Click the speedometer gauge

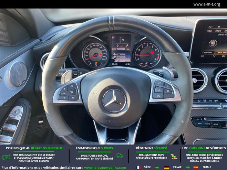[95, 55]
